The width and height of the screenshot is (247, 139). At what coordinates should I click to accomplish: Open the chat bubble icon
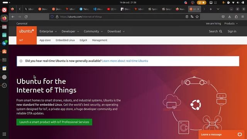click(240, 134)
